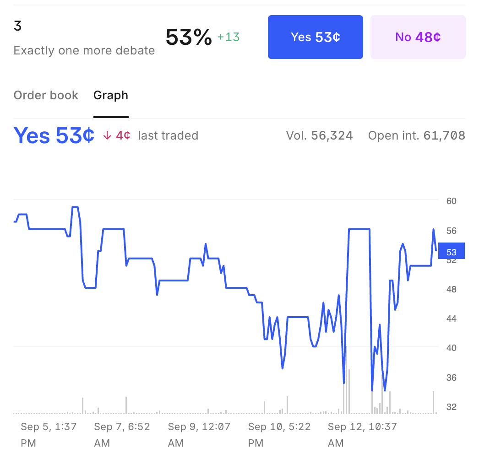Click the 'Sep 9, 12:07 AM' axis label

tap(199, 435)
